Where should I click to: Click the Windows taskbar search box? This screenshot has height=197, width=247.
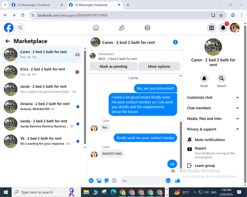tap(46, 192)
